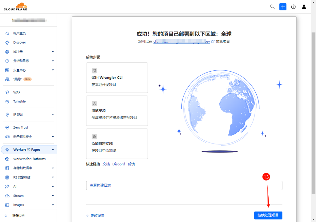The width and height of the screenshot is (316, 222).
Task: Expand the 分析和日志 dropdown arrow
Action: pos(53,61)
